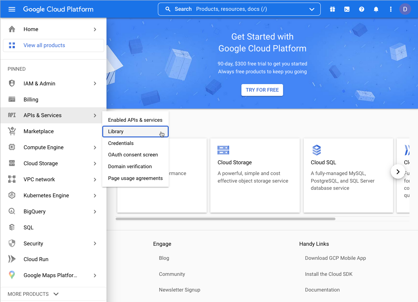
Task: Expand the Compute Engine submenu arrow
Action: click(x=95, y=148)
